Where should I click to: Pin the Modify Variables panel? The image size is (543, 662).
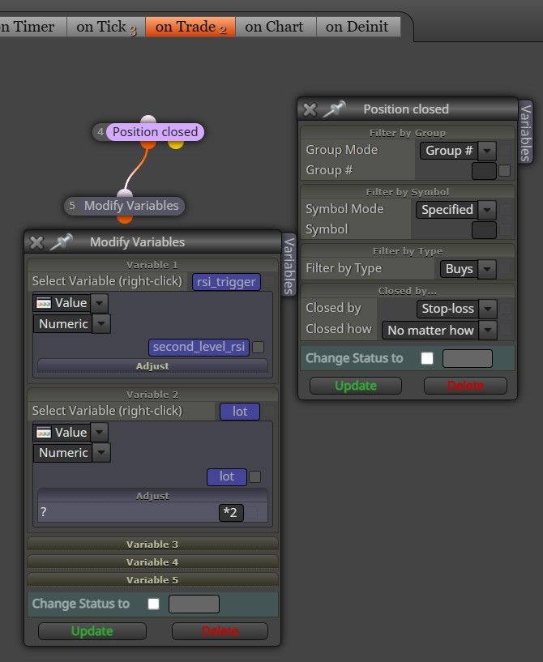point(62,241)
